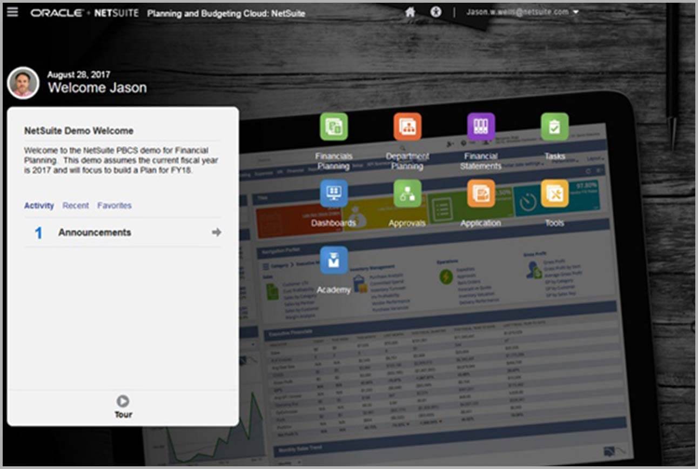This screenshot has width=698, height=469.
Task: Follow the arrow beside Announcements
Action: pyautogui.click(x=217, y=232)
